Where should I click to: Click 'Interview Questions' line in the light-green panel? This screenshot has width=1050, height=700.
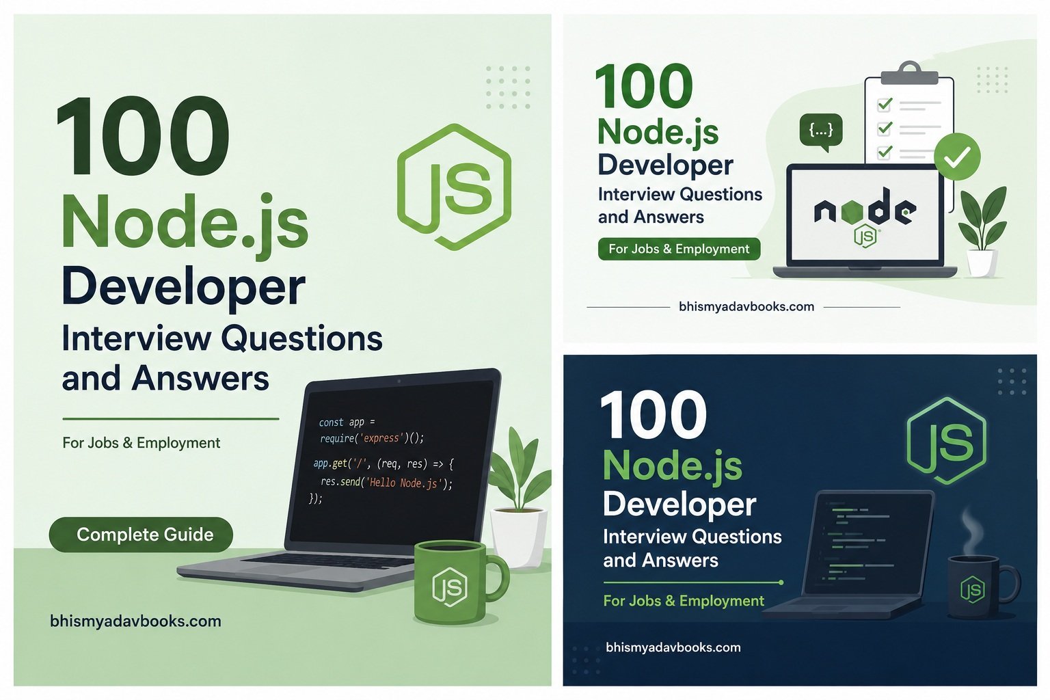[x=222, y=338]
